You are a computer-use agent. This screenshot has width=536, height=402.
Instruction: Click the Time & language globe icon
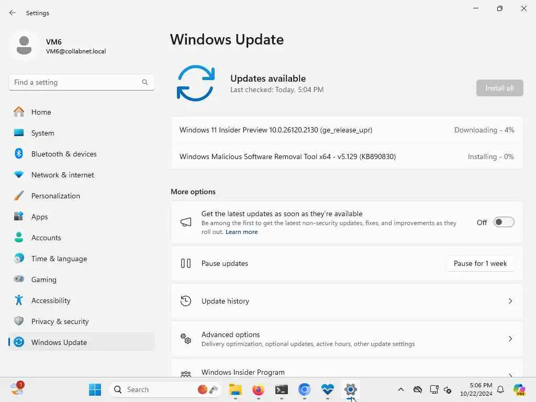tap(19, 258)
